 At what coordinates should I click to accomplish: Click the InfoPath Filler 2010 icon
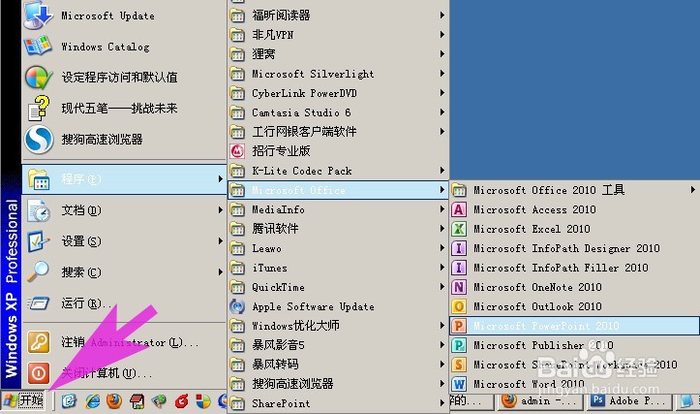[459, 268]
